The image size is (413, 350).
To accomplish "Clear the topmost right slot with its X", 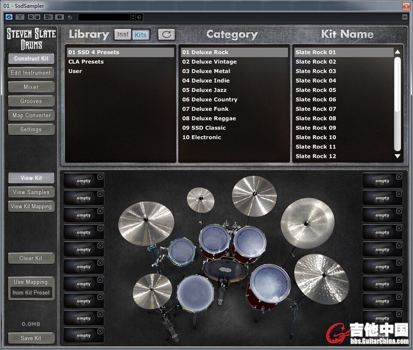I will tap(399, 177).
